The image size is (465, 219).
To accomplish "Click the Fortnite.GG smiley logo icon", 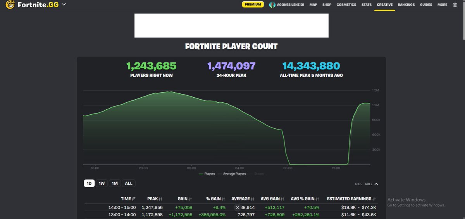I will (10, 5).
